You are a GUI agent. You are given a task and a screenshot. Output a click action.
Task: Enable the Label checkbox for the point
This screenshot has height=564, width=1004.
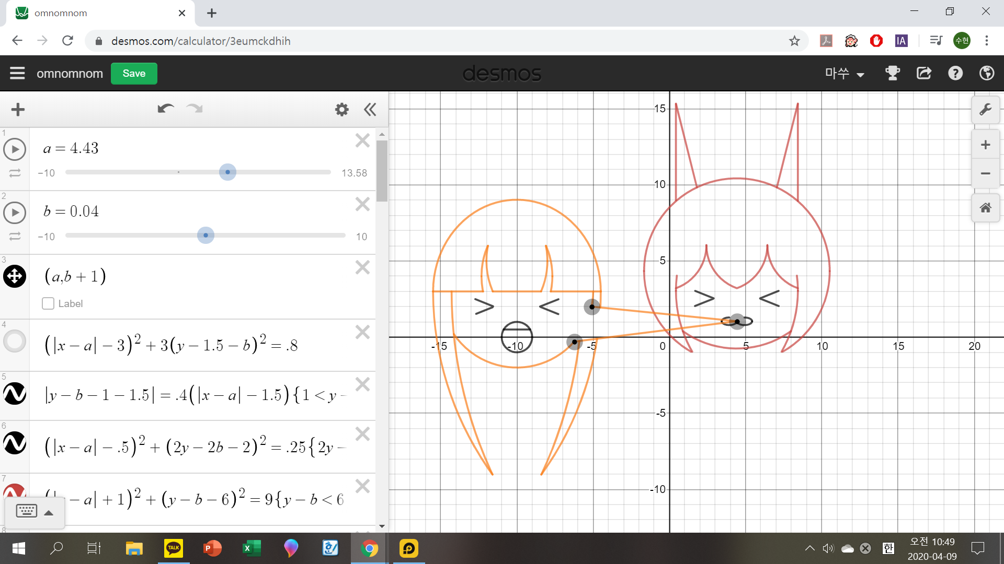point(48,303)
